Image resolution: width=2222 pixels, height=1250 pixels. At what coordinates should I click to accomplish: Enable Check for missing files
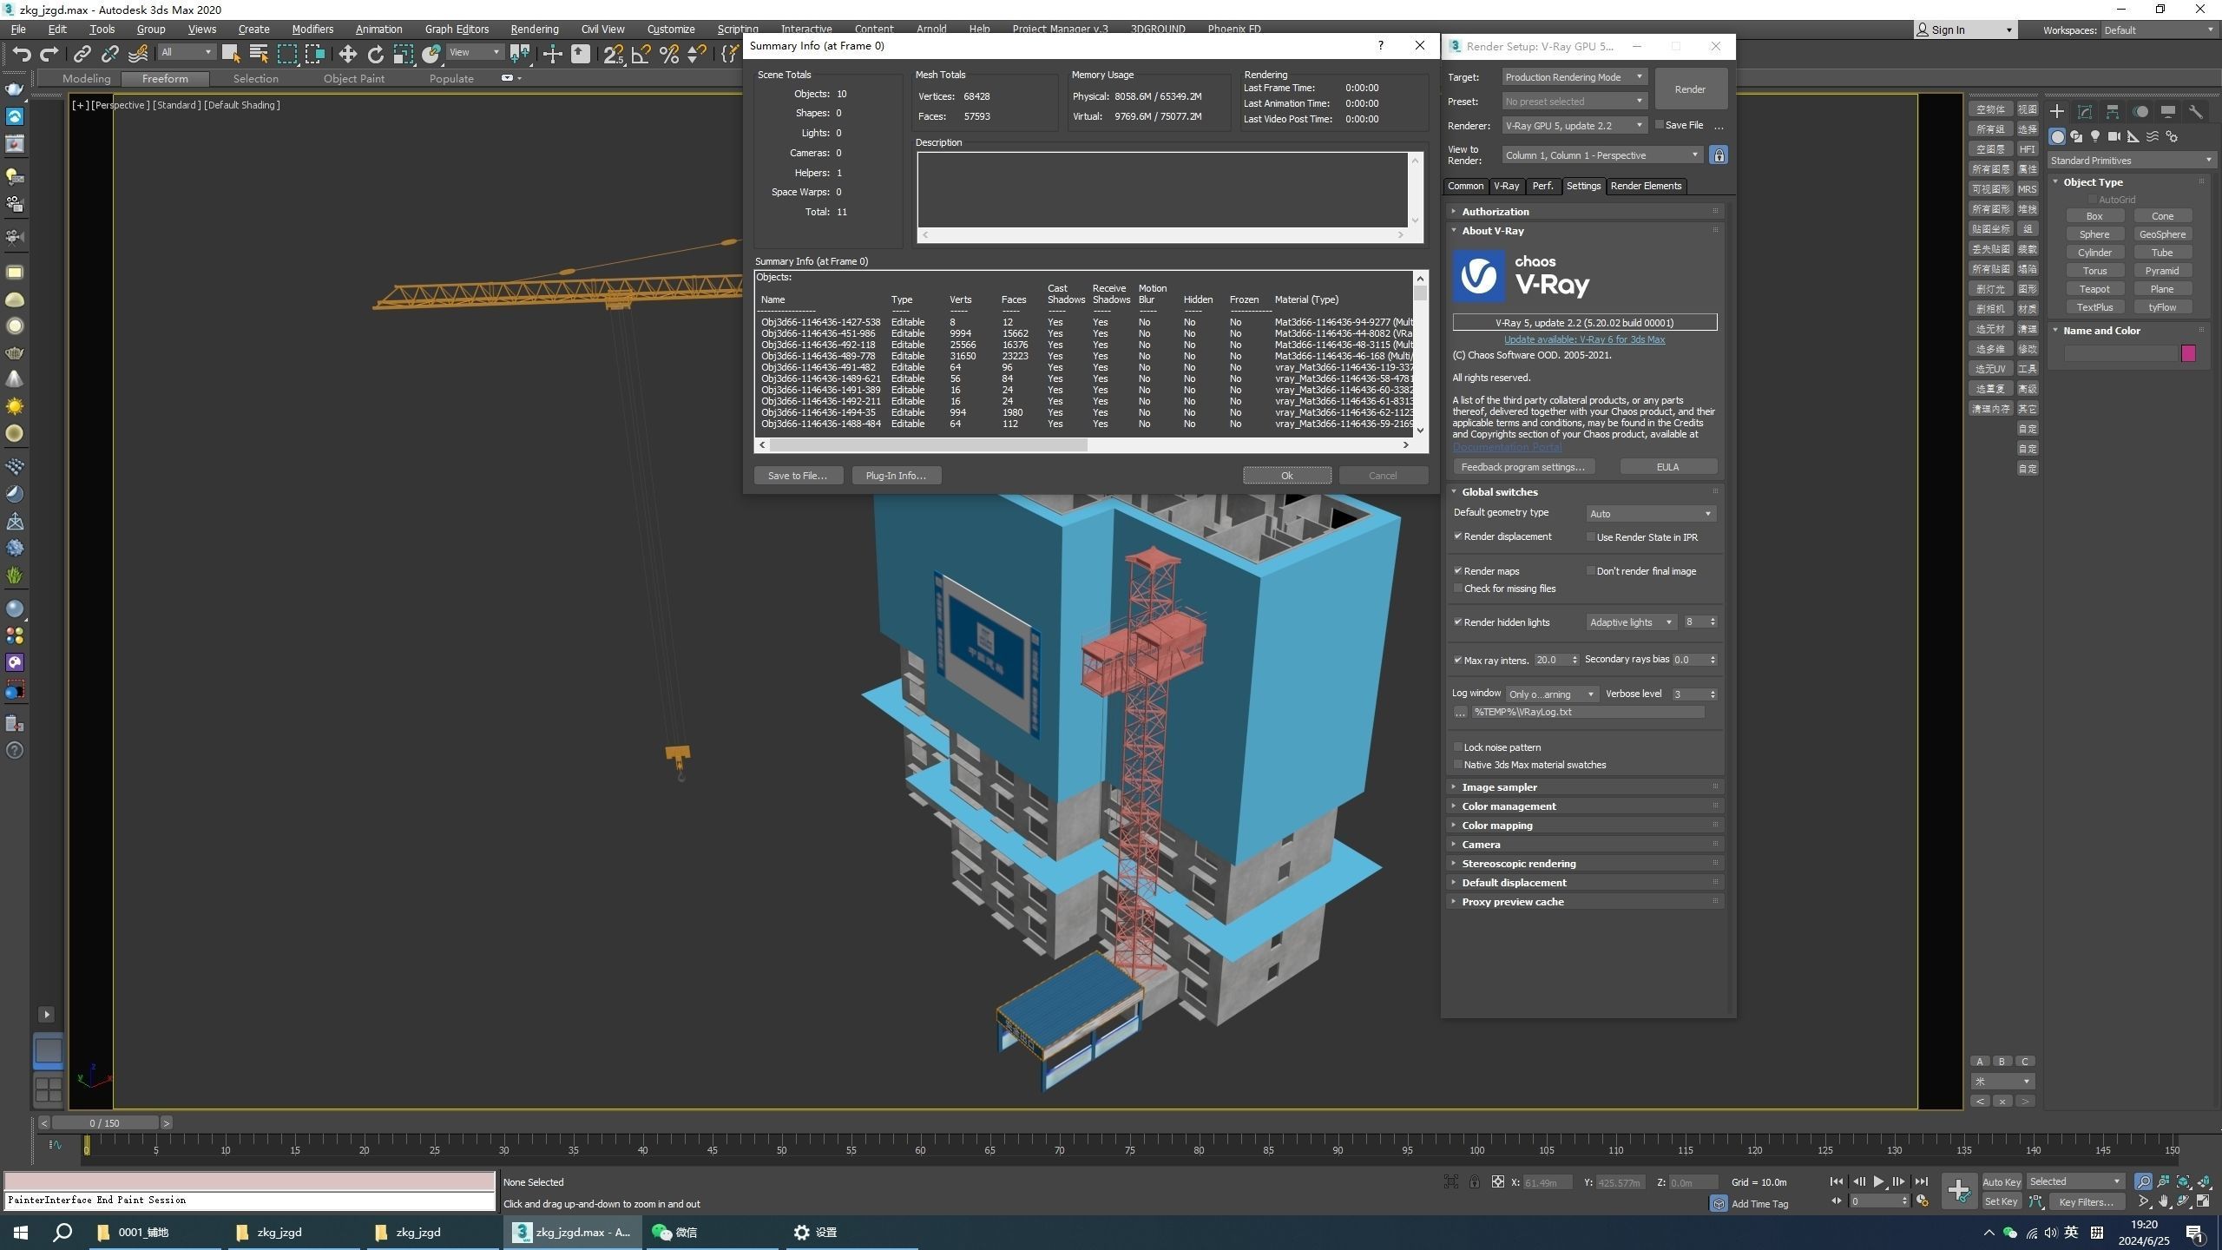[1457, 589]
